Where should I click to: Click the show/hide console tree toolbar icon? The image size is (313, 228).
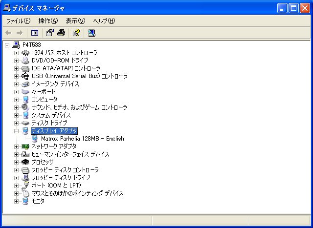point(35,33)
